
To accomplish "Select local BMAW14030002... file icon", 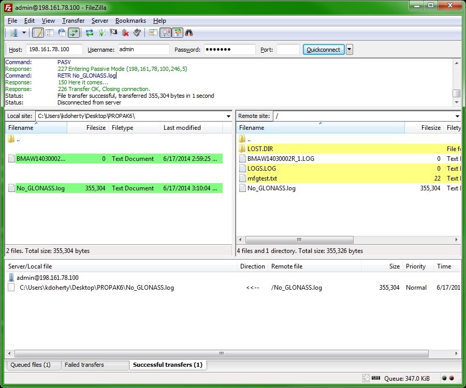I will [x=11, y=158].
